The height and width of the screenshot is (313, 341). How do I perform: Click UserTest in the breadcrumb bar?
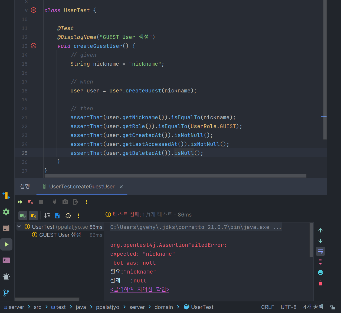click(x=202, y=307)
